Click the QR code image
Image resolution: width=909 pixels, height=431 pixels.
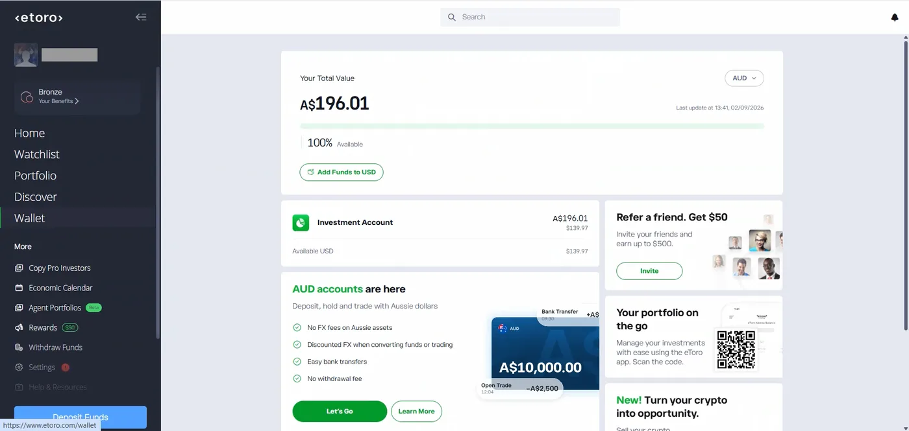click(x=736, y=349)
